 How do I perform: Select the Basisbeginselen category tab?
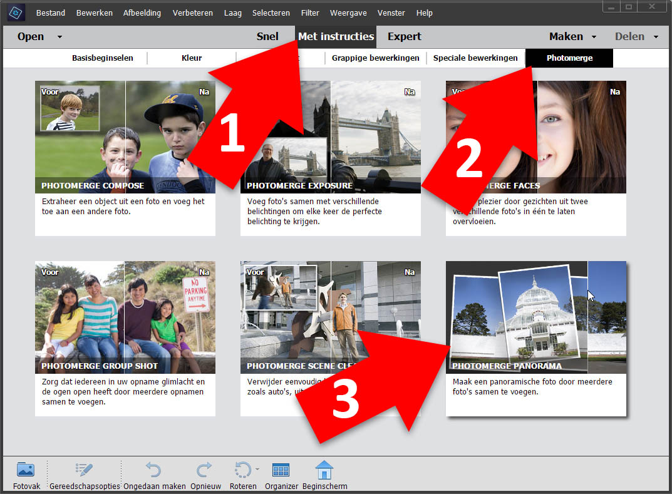point(103,58)
